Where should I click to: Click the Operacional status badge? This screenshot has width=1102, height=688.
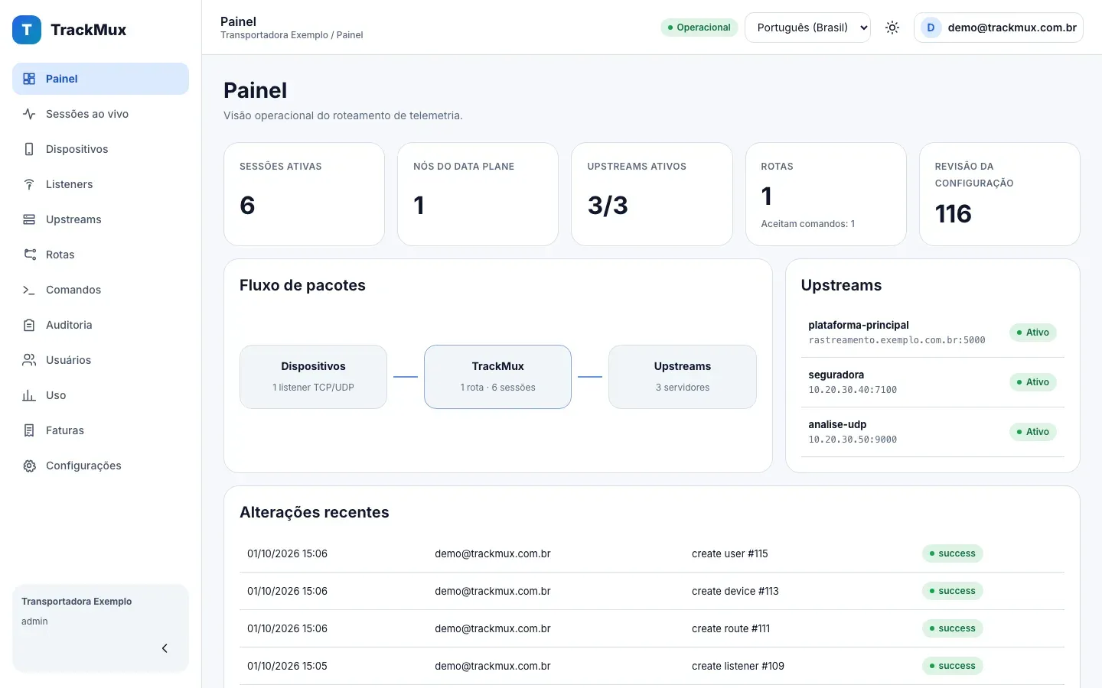699,28
